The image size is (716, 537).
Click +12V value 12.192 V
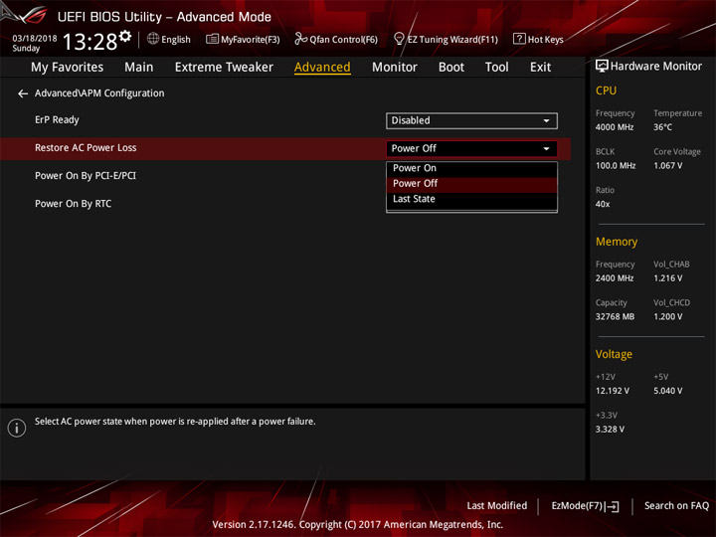point(613,391)
